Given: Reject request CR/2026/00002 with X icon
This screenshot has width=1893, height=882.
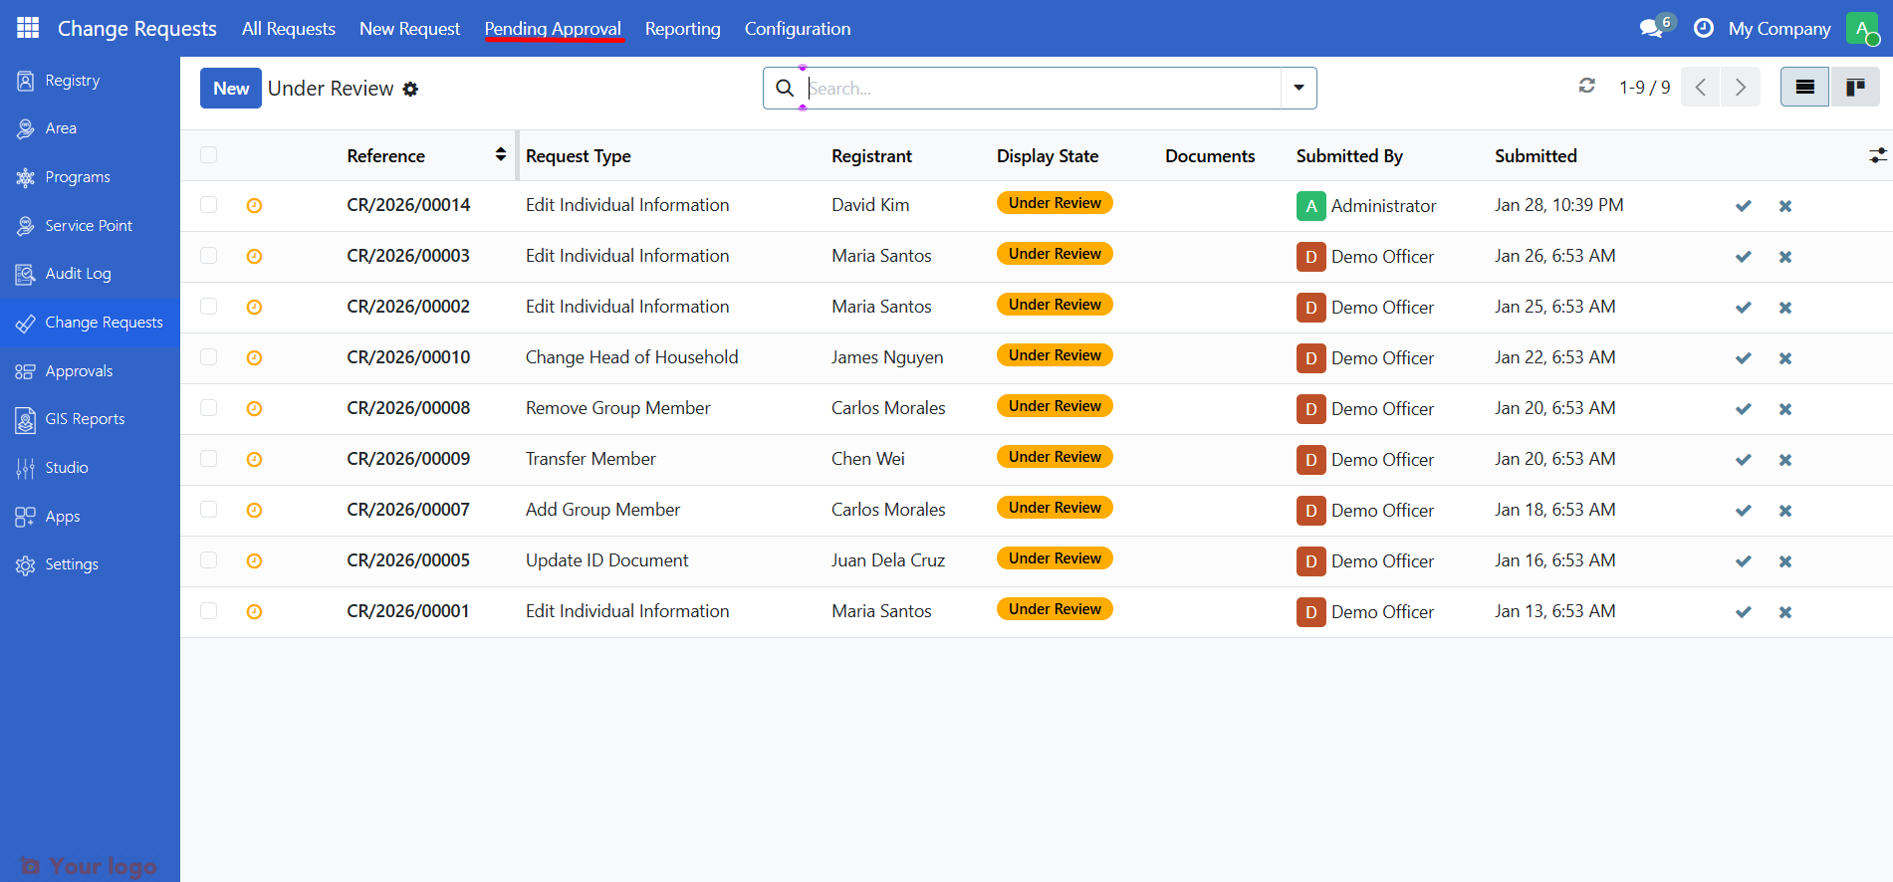Looking at the screenshot, I should coord(1785,308).
